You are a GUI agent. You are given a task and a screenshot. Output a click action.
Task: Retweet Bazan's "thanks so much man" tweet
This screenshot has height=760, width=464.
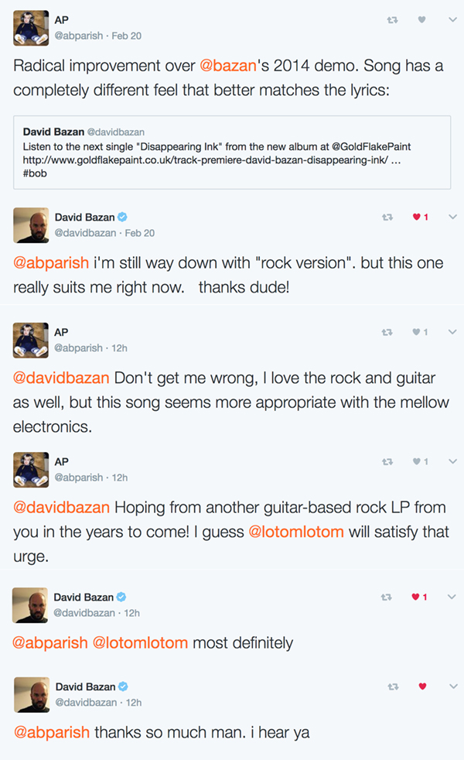click(392, 686)
